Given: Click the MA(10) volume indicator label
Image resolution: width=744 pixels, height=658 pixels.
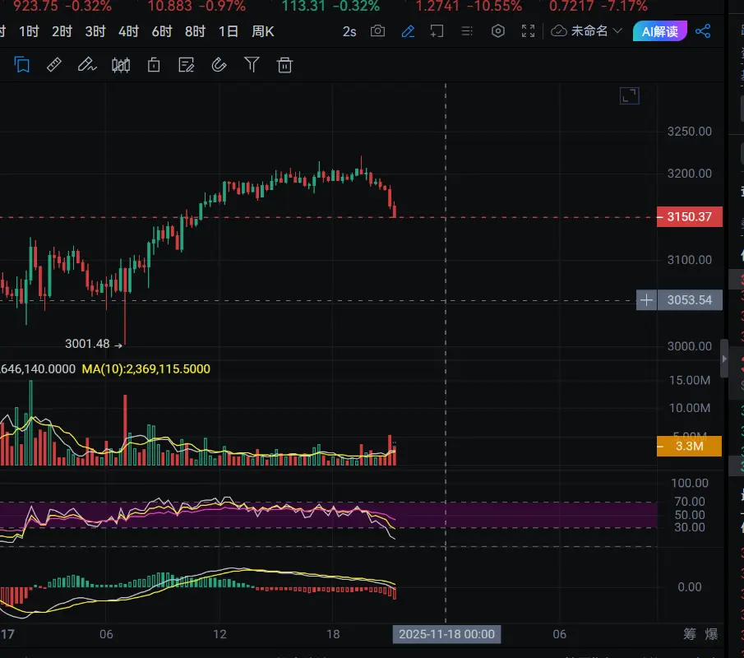Looking at the screenshot, I should (146, 368).
